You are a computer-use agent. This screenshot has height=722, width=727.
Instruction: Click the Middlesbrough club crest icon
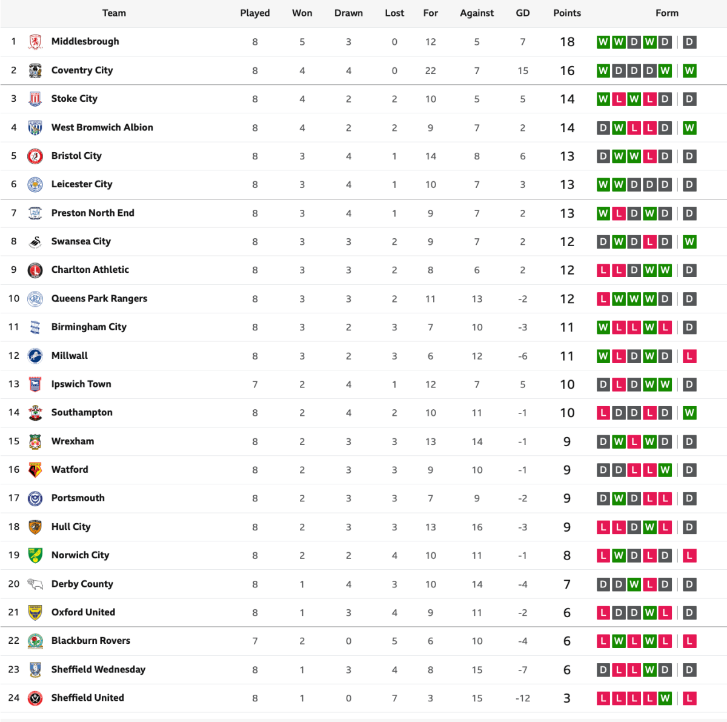[35, 42]
